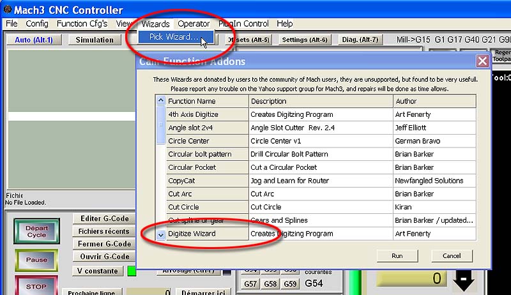Screen dimensions: 511x295
Task: Click the Départ Cycle start button
Action: (36, 231)
